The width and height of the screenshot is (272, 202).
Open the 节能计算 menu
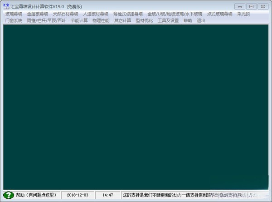click(79, 21)
